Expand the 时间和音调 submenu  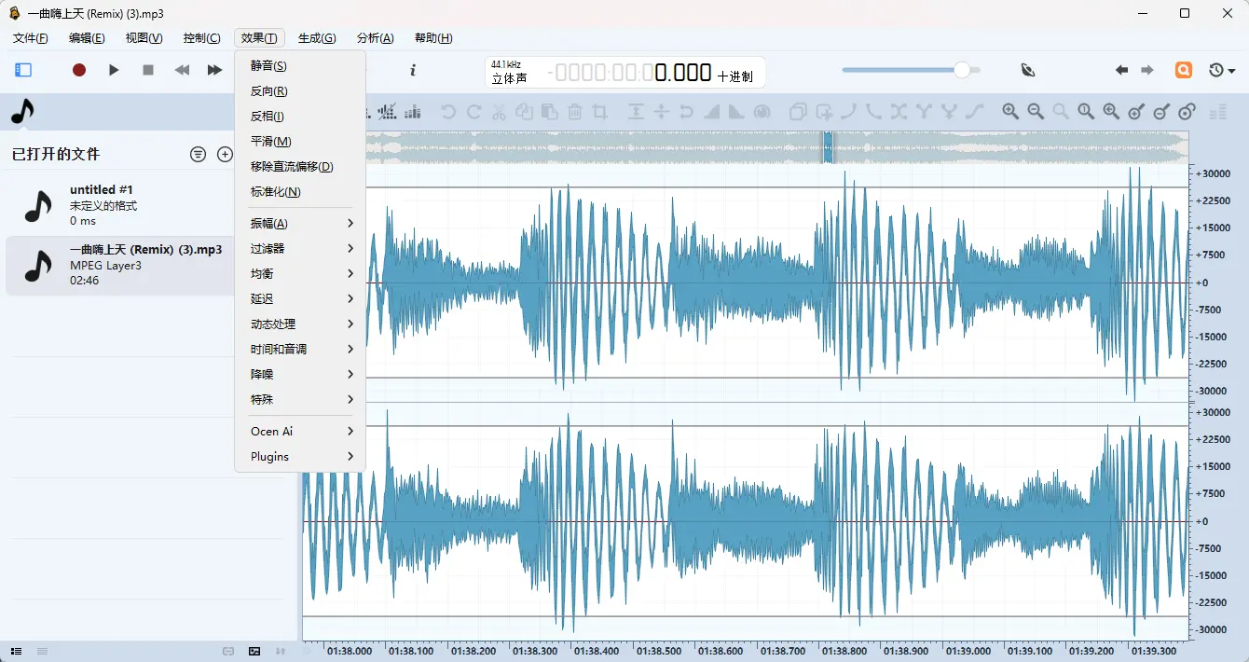300,350
